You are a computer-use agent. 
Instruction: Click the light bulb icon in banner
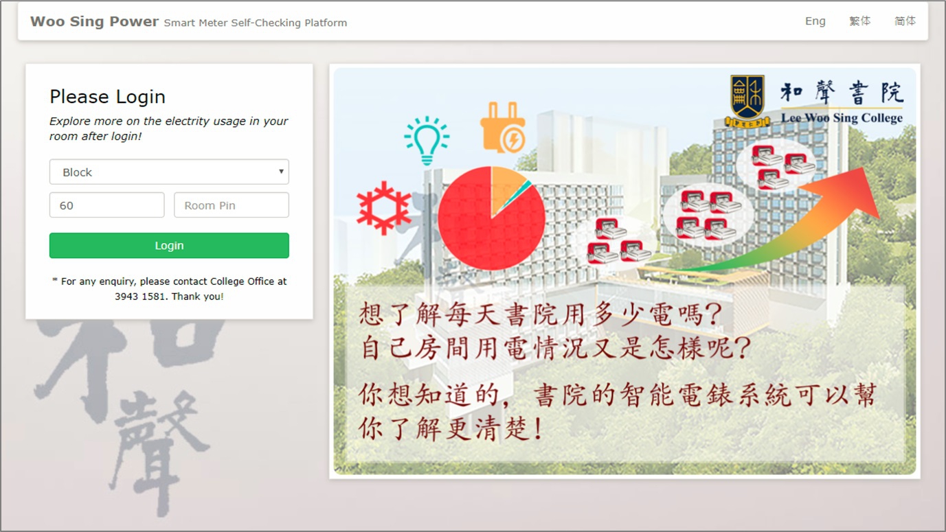[427, 140]
